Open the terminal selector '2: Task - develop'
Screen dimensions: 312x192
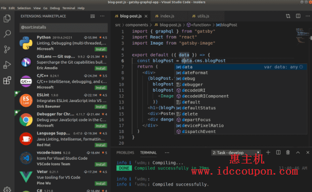pos(236,153)
